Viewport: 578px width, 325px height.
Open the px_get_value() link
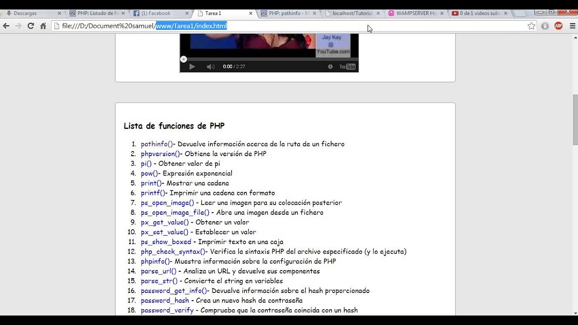point(165,222)
